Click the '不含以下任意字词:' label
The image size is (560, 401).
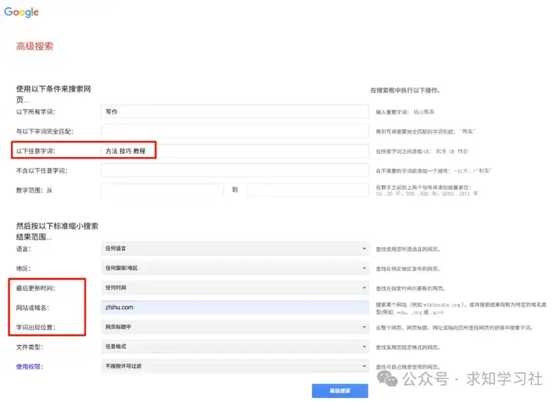(x=41, y=171)
